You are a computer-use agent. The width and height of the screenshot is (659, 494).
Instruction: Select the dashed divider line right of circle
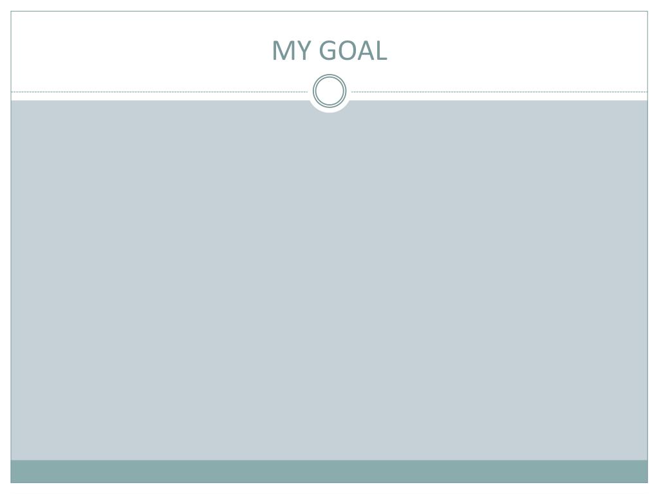499,91
